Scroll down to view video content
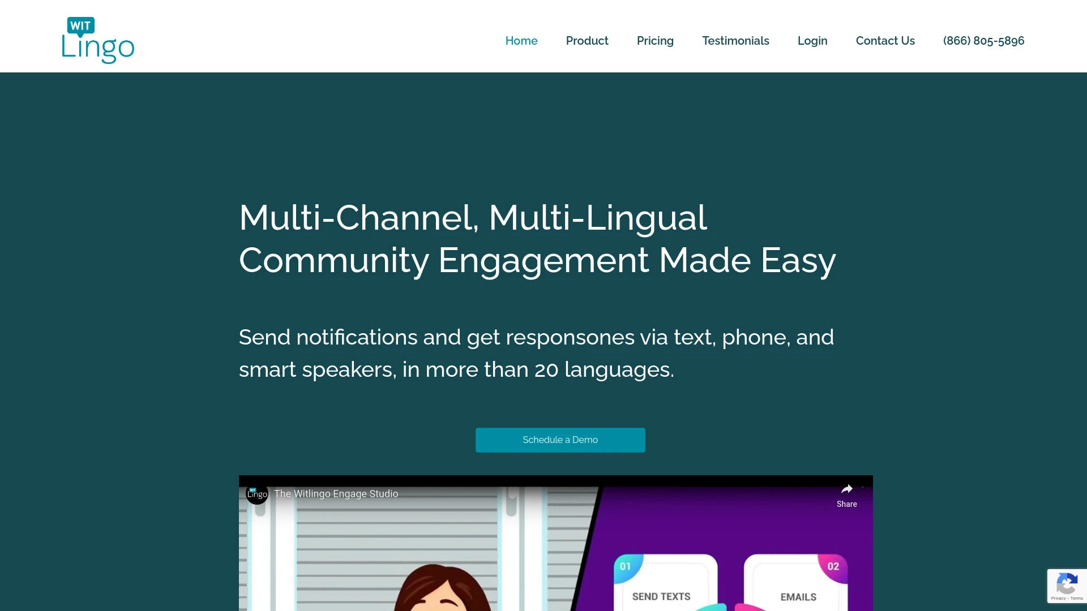Screen dimensions: 1087x611 (555, 543)
